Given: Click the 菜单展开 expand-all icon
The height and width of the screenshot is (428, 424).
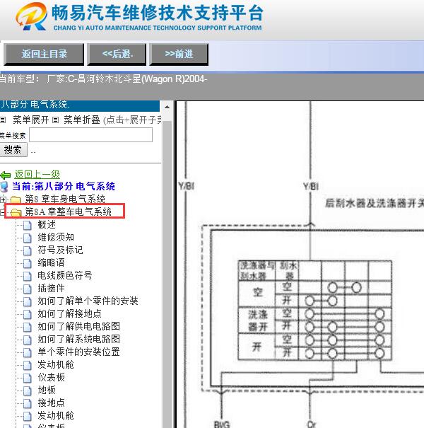Looking at the screenshot, I should click(3, 120).
